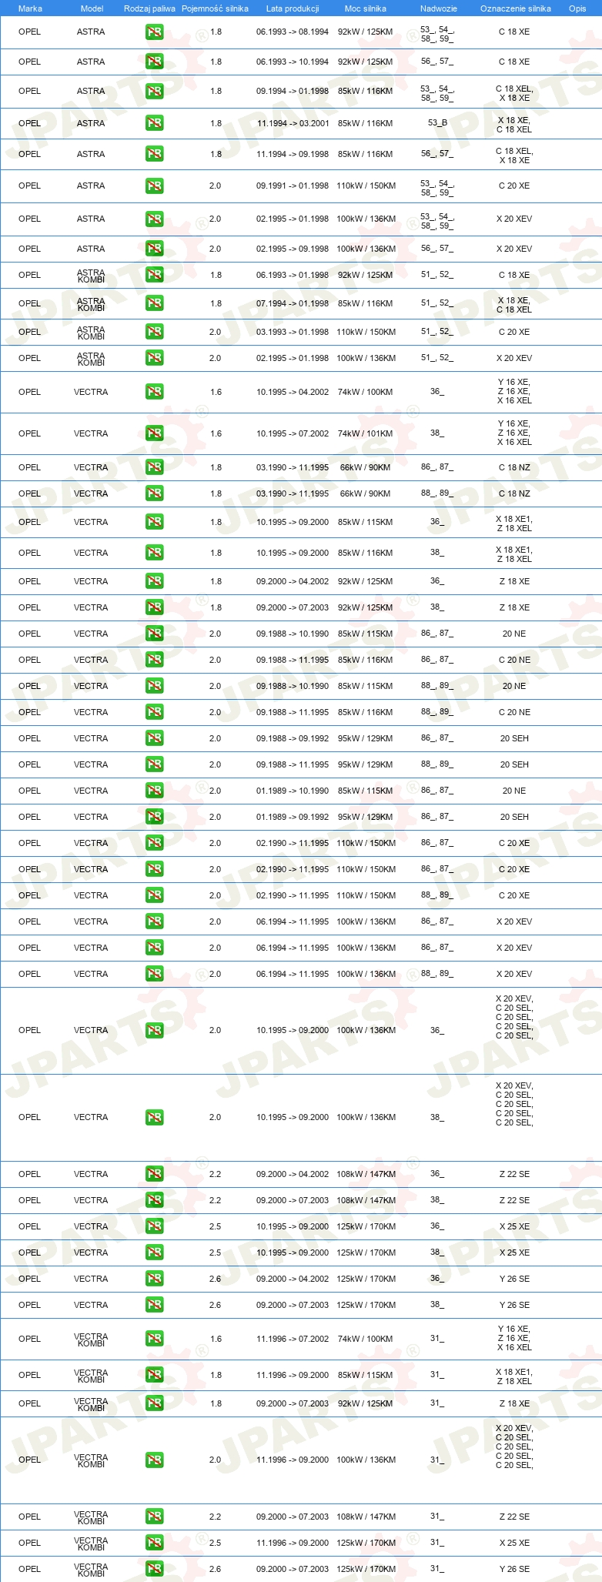Select the date cell '09.1991 -> 01.1998'
Screen dimensions: 602x1582
pyautogui.click(x=293, y=186)
